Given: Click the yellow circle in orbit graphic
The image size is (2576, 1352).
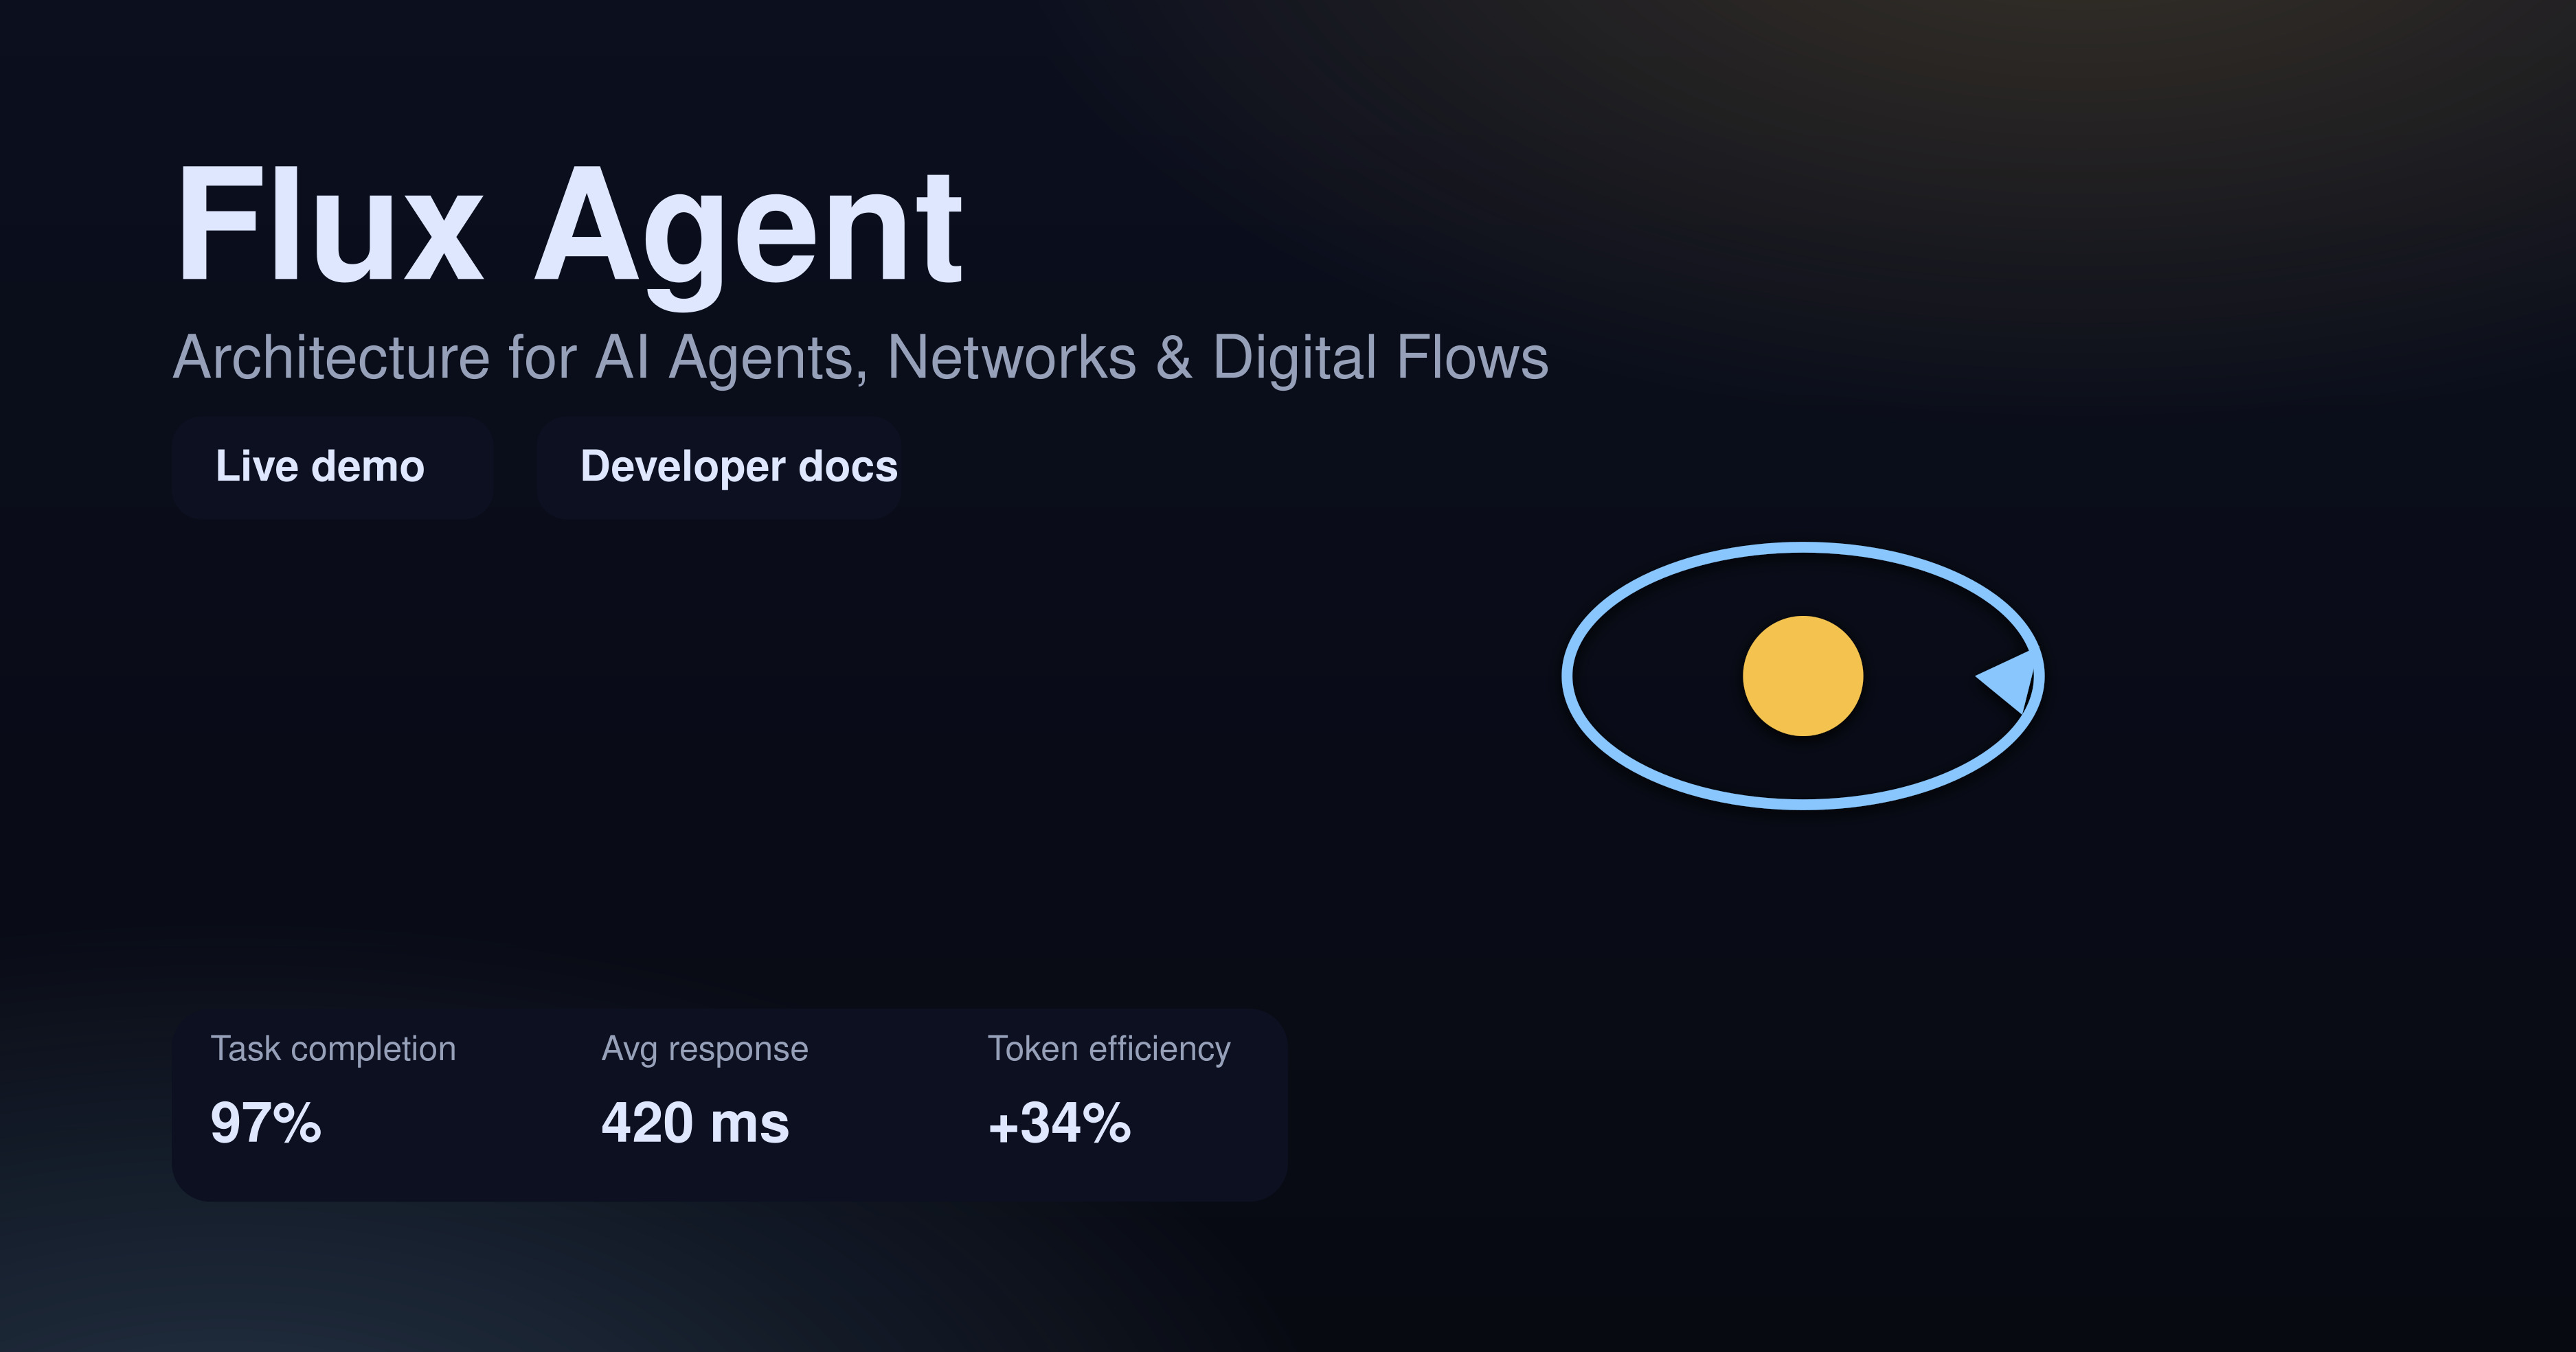Looking at the screenshot, I should click(x=1802, y=676).
